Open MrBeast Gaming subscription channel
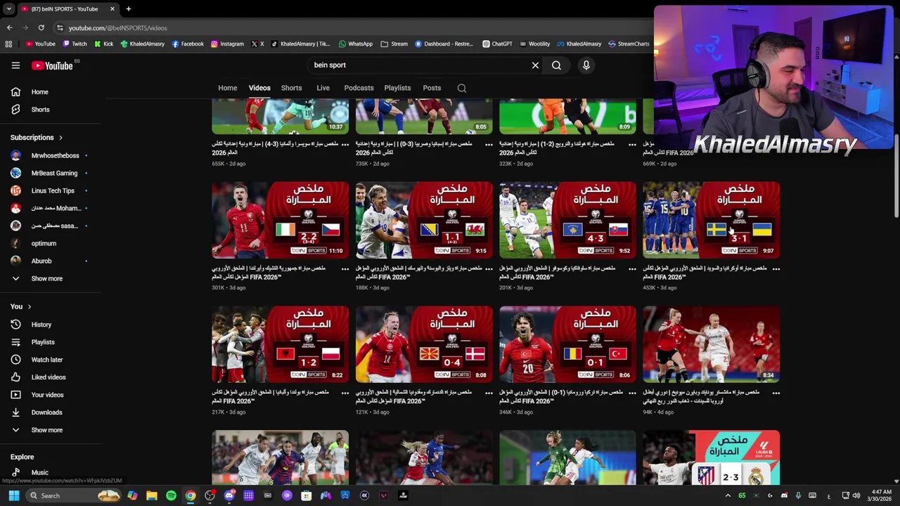The image size is (900, 506). (51, 173)
